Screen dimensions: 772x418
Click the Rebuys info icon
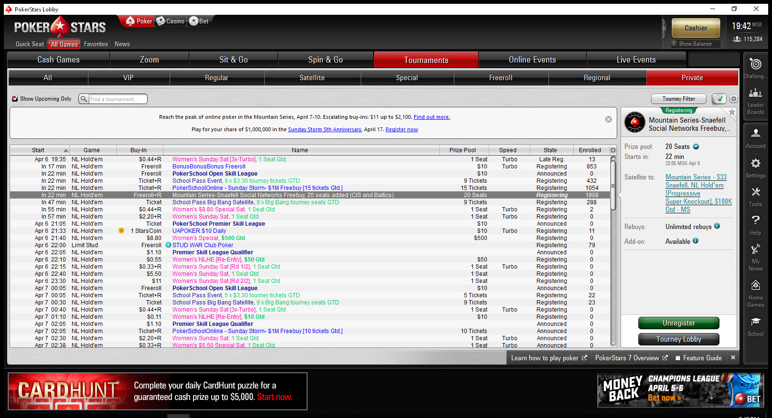pos(717,226)
